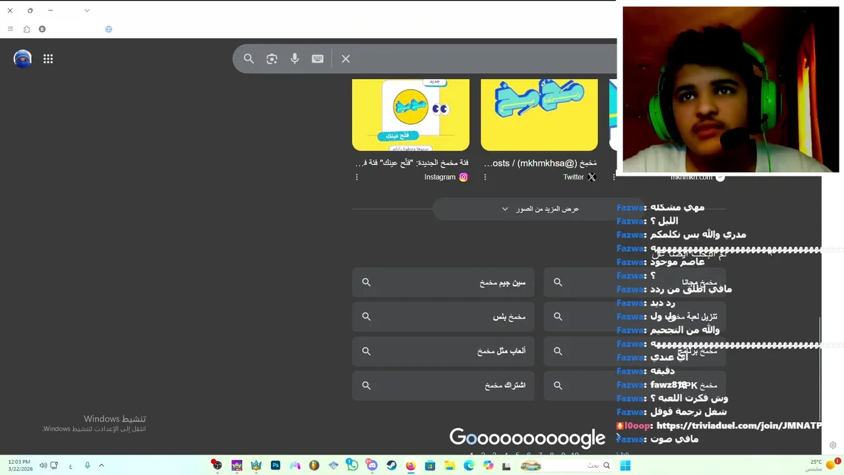Open the Windows Start menu
The image size is (844, 475).
click(x=625, y=466)
